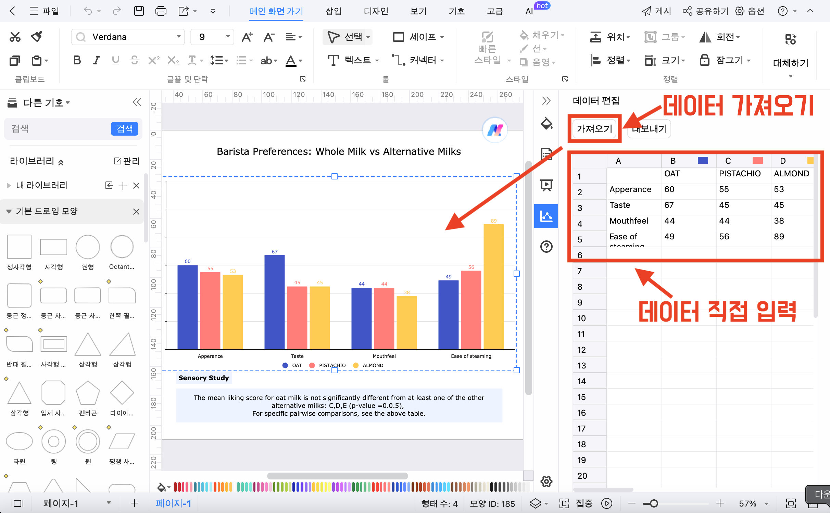
Task: Open the 보기 ribbon tab
Action: point(418,11)
